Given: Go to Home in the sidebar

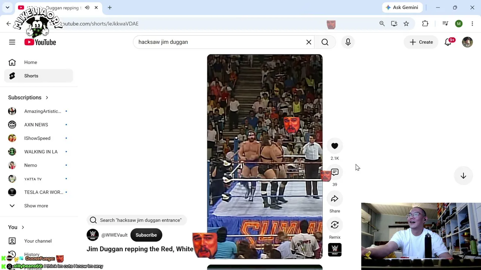Looking at the screenshot, I should (39, 62).
